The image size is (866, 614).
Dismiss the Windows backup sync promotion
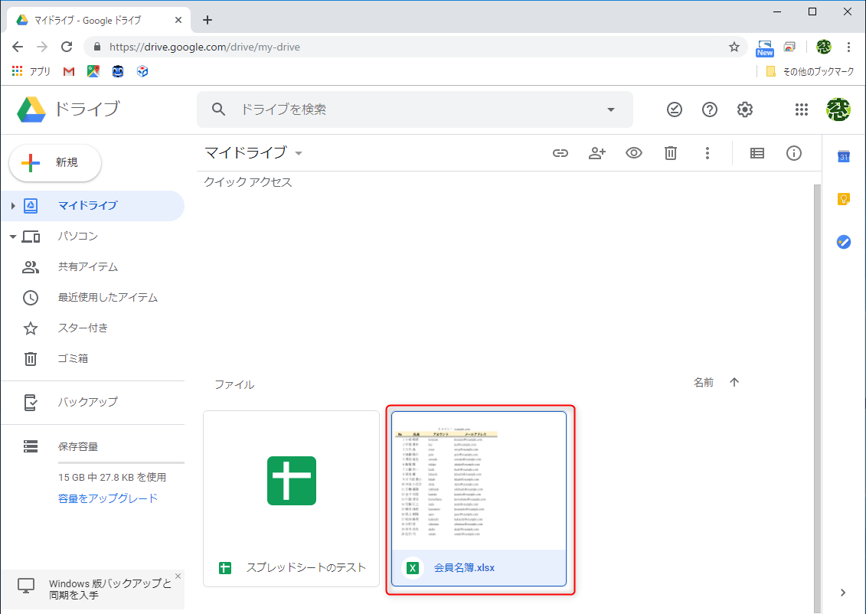pyautogui.click(x=177, y=576)
